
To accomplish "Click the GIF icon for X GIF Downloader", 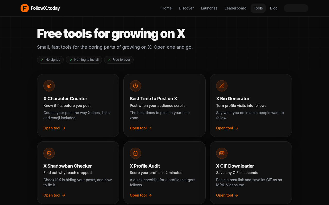I will pyautogui.click(x=222, y=153).
